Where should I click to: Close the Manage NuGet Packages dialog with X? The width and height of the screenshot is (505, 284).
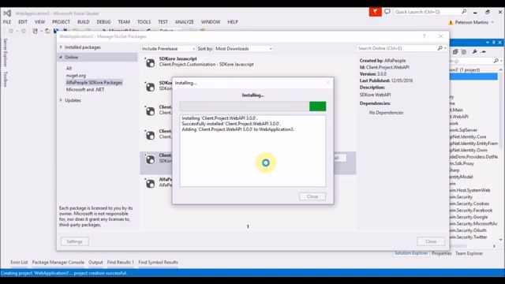[441, 36]
